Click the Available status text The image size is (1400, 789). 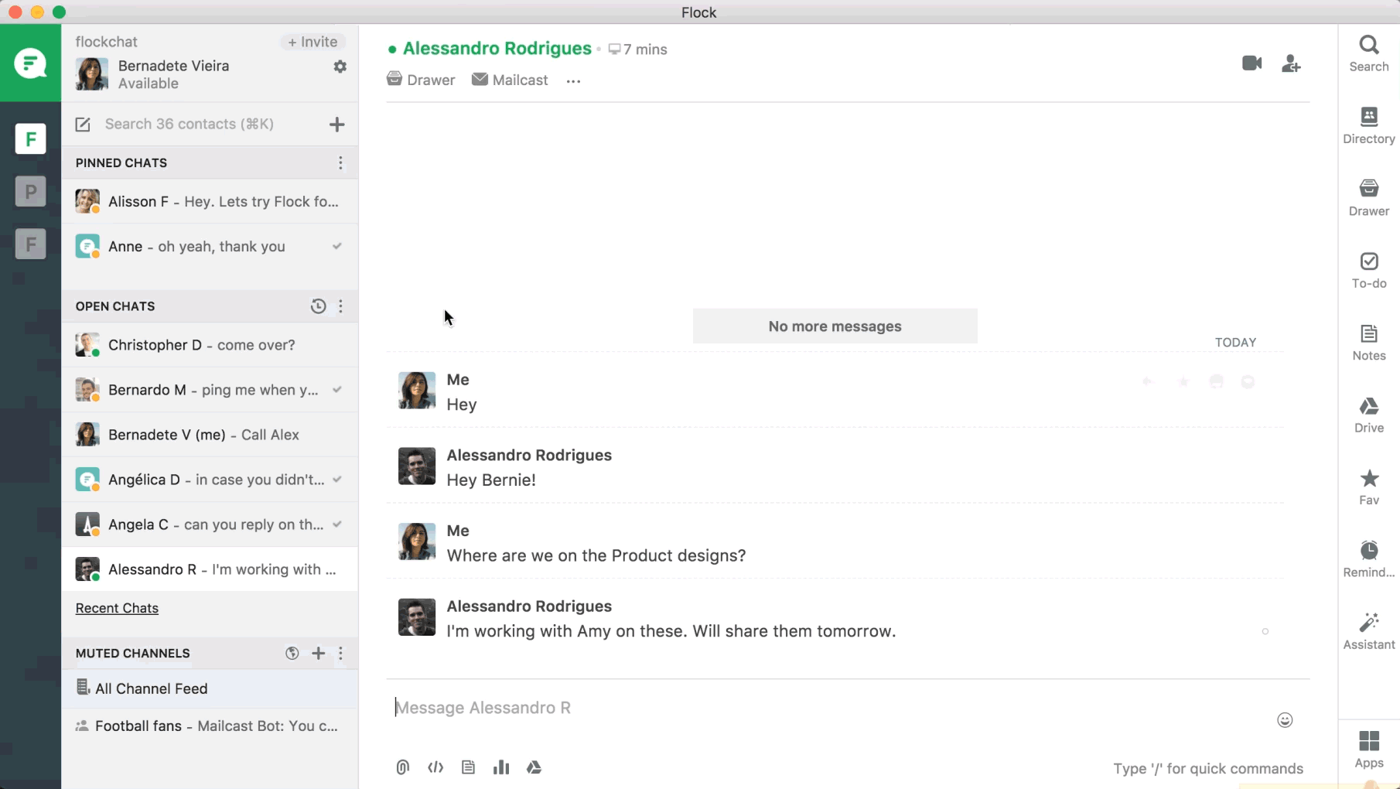click(x=149, y=84)
